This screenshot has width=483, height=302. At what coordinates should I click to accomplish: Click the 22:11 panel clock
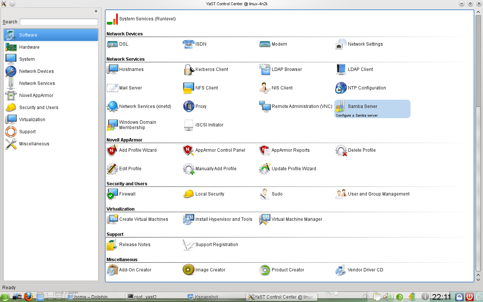click(x=441, y=297)
